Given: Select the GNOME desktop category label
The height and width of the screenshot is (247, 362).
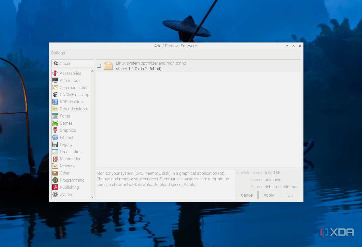Looking at the screenshot, I should [x=75, y=95].
